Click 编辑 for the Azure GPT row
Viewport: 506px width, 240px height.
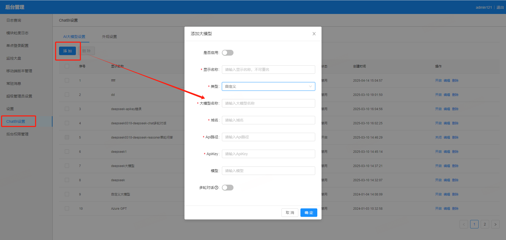447,208
